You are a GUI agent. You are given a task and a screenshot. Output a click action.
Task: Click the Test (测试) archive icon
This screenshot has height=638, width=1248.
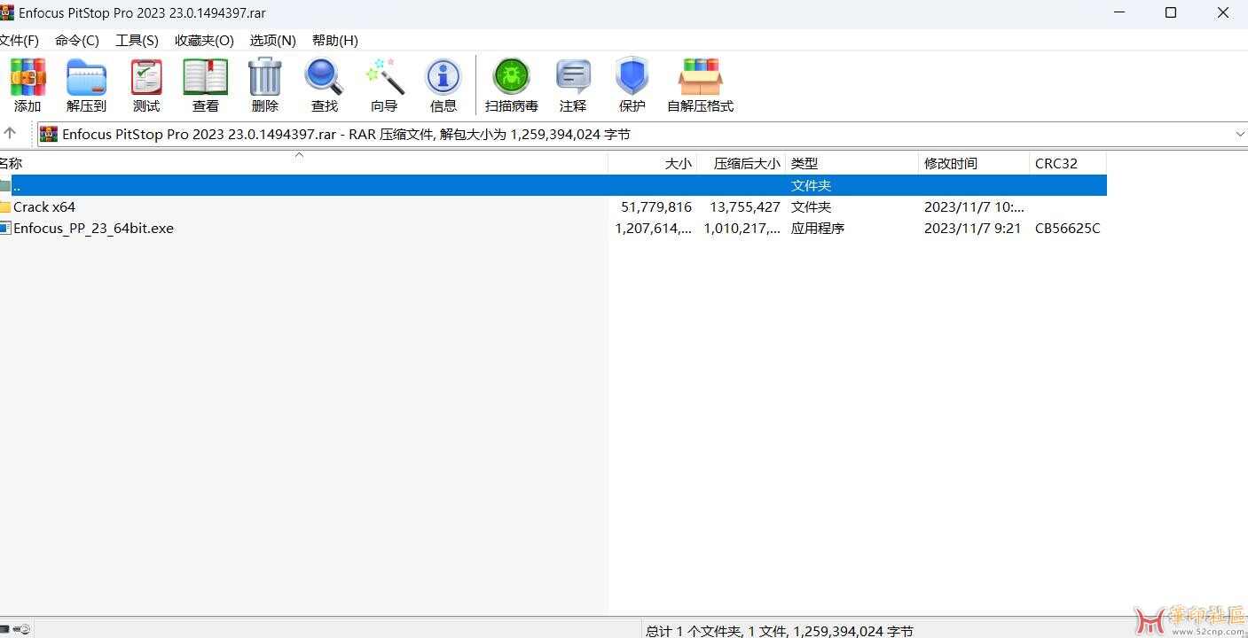click(x=146, y=78)
